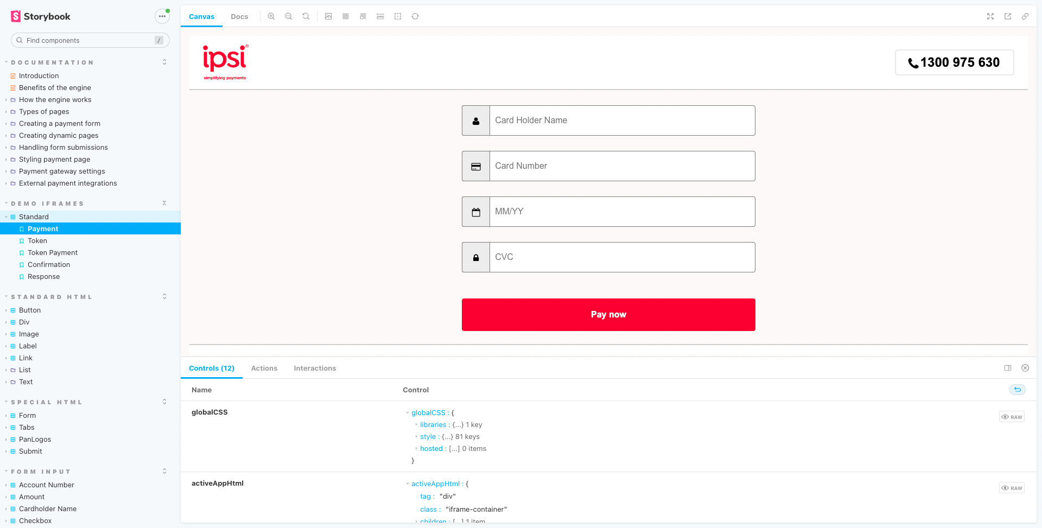Open the Token story

coord(37,241)
